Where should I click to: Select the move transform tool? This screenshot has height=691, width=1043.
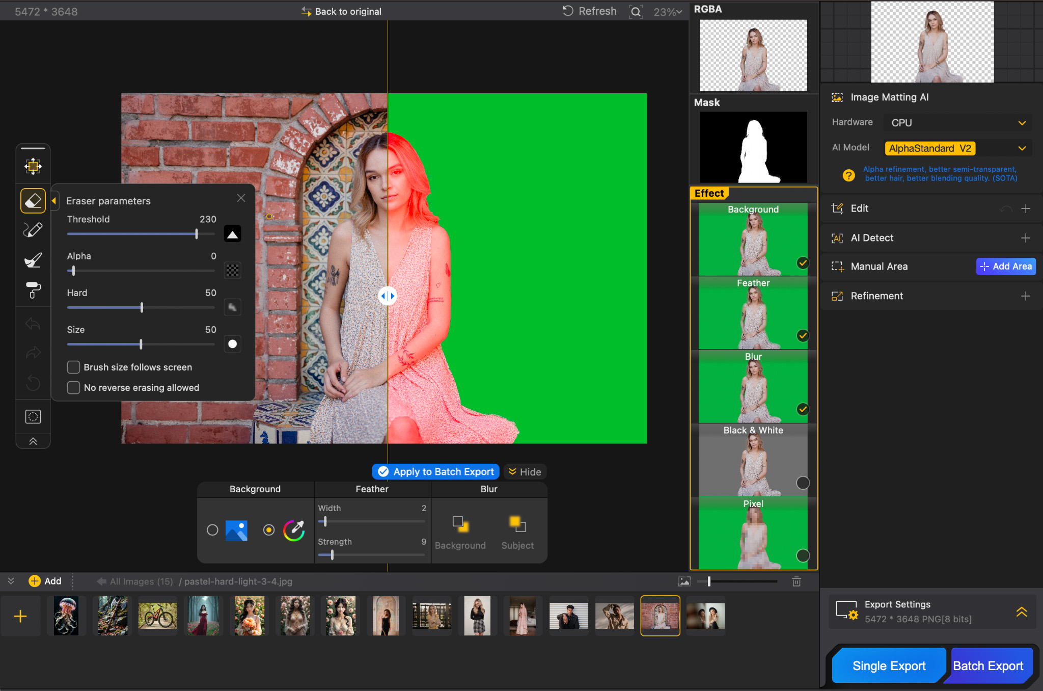click(33, 166)
